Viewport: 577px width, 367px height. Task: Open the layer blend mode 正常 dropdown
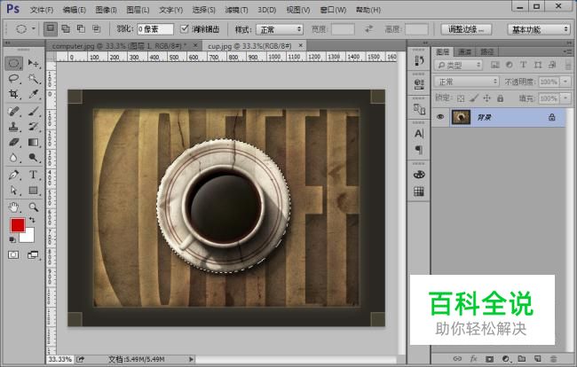(x=468, y=82)
